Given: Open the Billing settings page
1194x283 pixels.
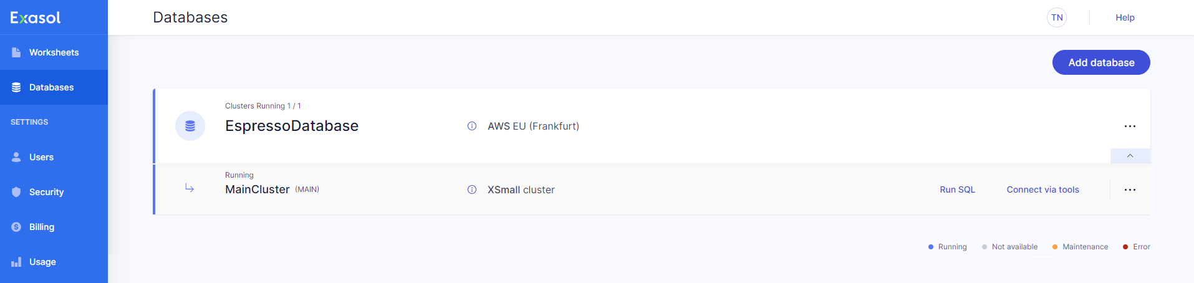Looking at the screenshot, I should point(42,227).
